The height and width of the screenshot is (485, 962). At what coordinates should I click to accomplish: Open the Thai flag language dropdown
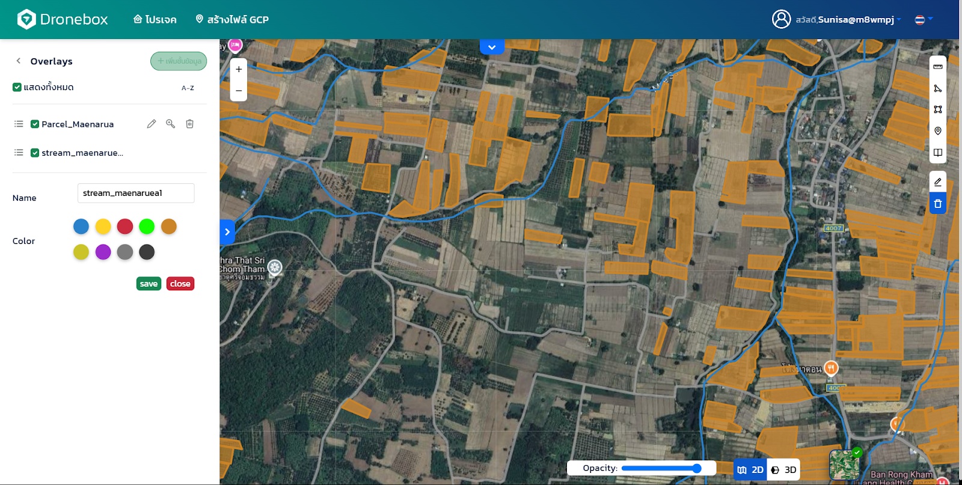[924, 19]
